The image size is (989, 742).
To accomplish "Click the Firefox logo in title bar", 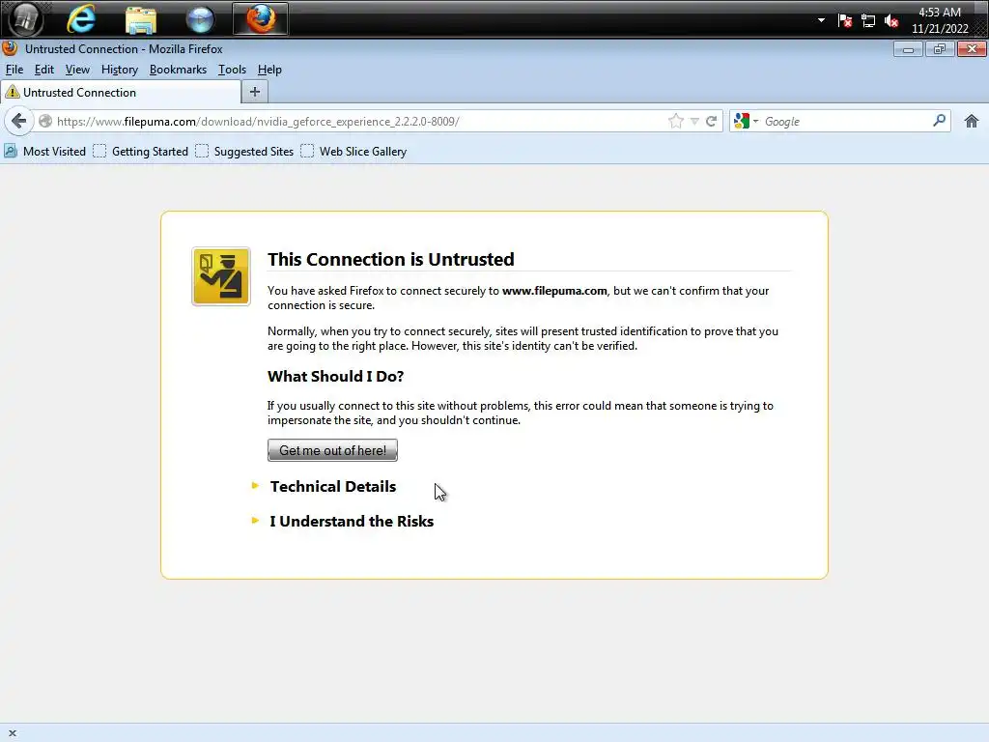I will pyautogui.click(x=10, y=48).
